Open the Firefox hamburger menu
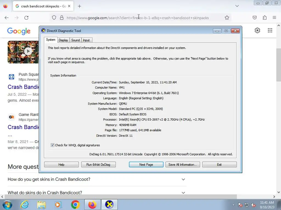Screen dimensions: 281x210 (274, 18)
